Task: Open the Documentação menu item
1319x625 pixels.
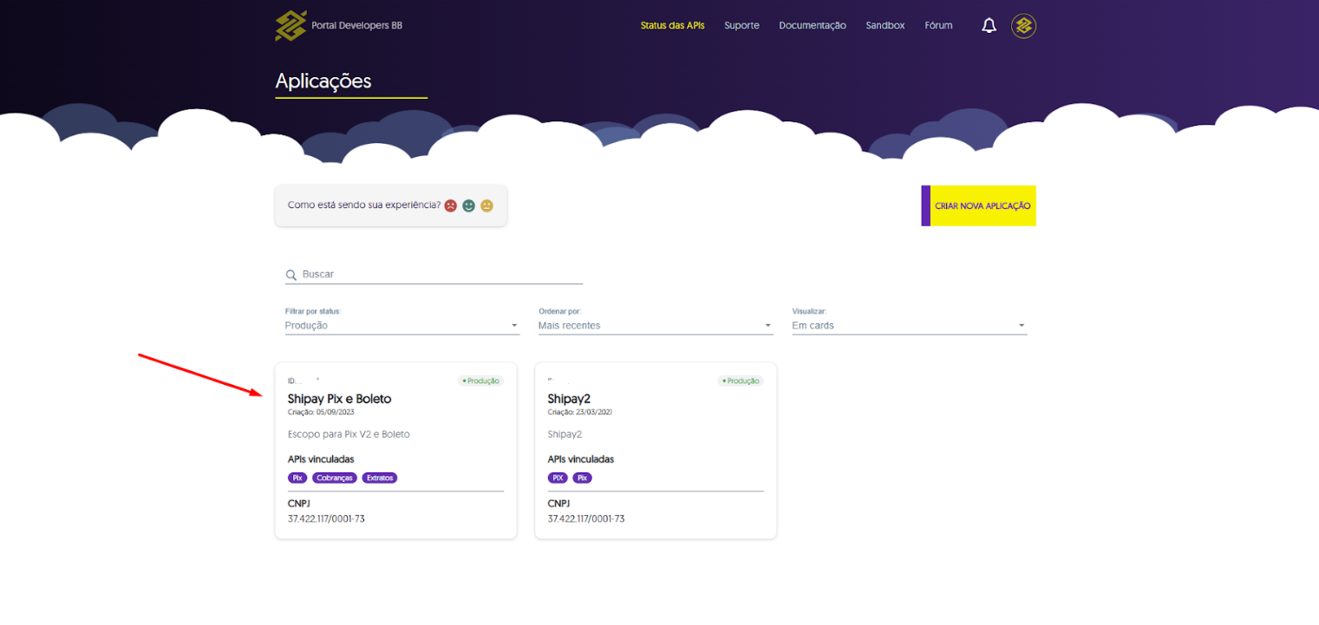Action: (813, 26)
